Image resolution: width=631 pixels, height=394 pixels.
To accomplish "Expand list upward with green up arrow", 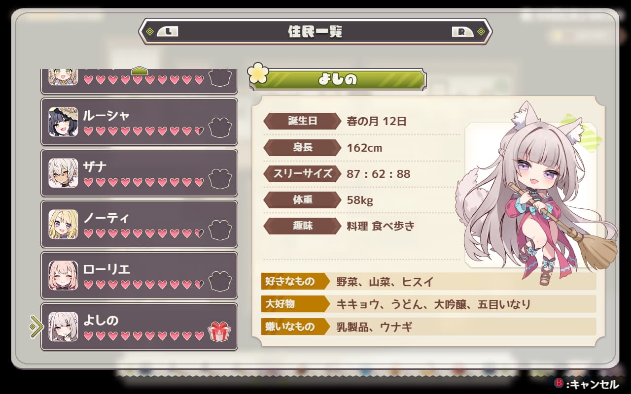I will pyautogui.click(x=139, y=71).
